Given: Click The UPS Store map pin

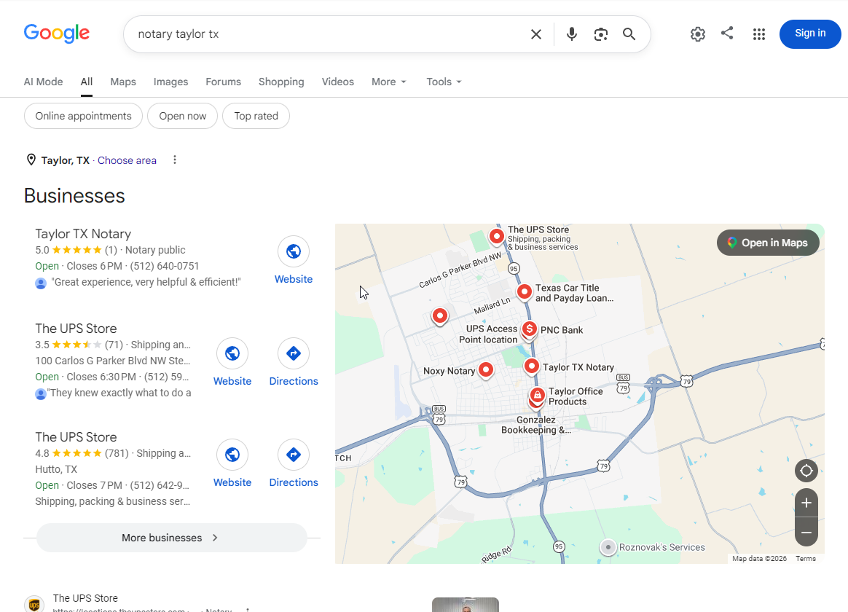Looking at the screenshot, I should [x=496, y=236].
